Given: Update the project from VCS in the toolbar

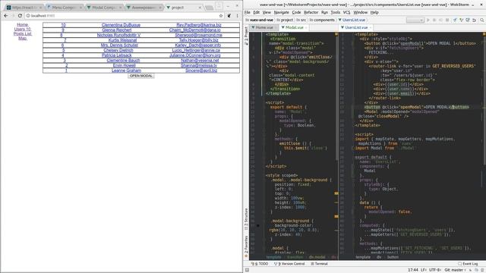Looking at the screenshot, I should pos(455,20).
